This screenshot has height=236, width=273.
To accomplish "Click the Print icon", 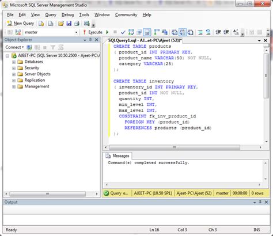I will [77, 24].
